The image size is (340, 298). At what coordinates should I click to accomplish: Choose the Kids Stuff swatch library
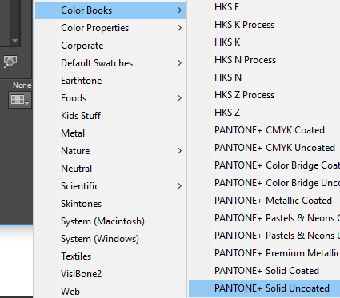110,116
